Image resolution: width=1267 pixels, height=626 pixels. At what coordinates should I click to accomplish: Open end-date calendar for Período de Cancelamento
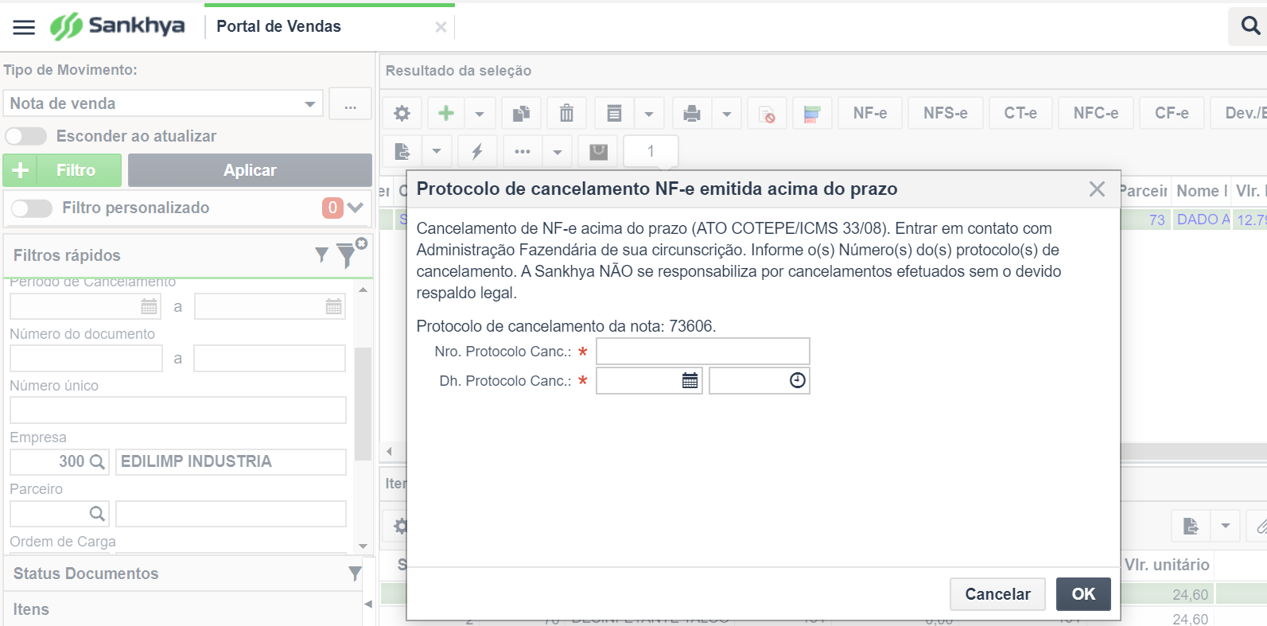point(333,307)
